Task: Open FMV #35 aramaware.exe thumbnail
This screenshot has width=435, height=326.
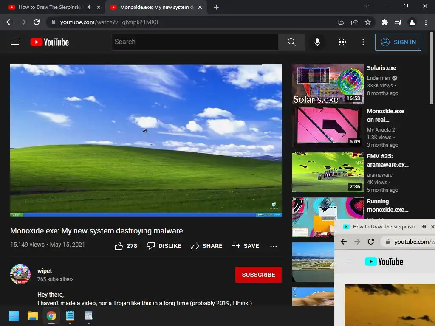Action: (x=328, y=172)
